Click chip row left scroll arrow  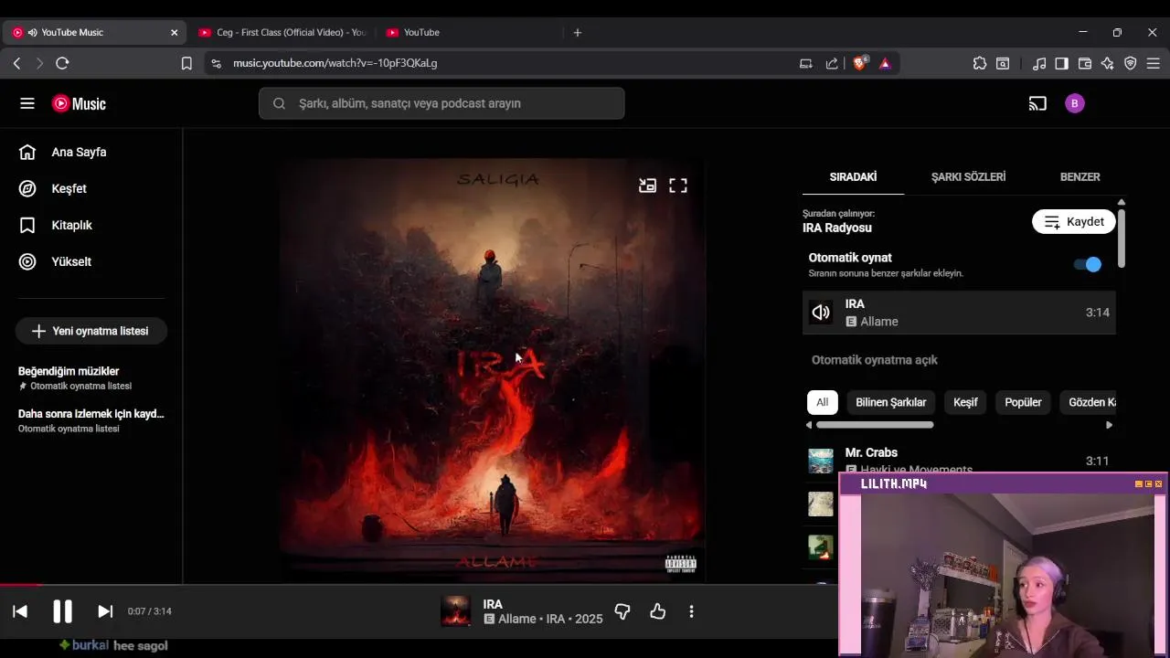(x=809, y=425)
